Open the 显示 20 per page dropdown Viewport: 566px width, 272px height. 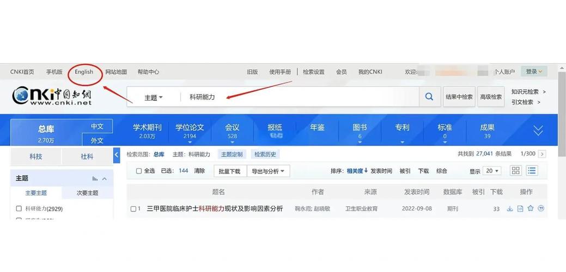[492, 171]
